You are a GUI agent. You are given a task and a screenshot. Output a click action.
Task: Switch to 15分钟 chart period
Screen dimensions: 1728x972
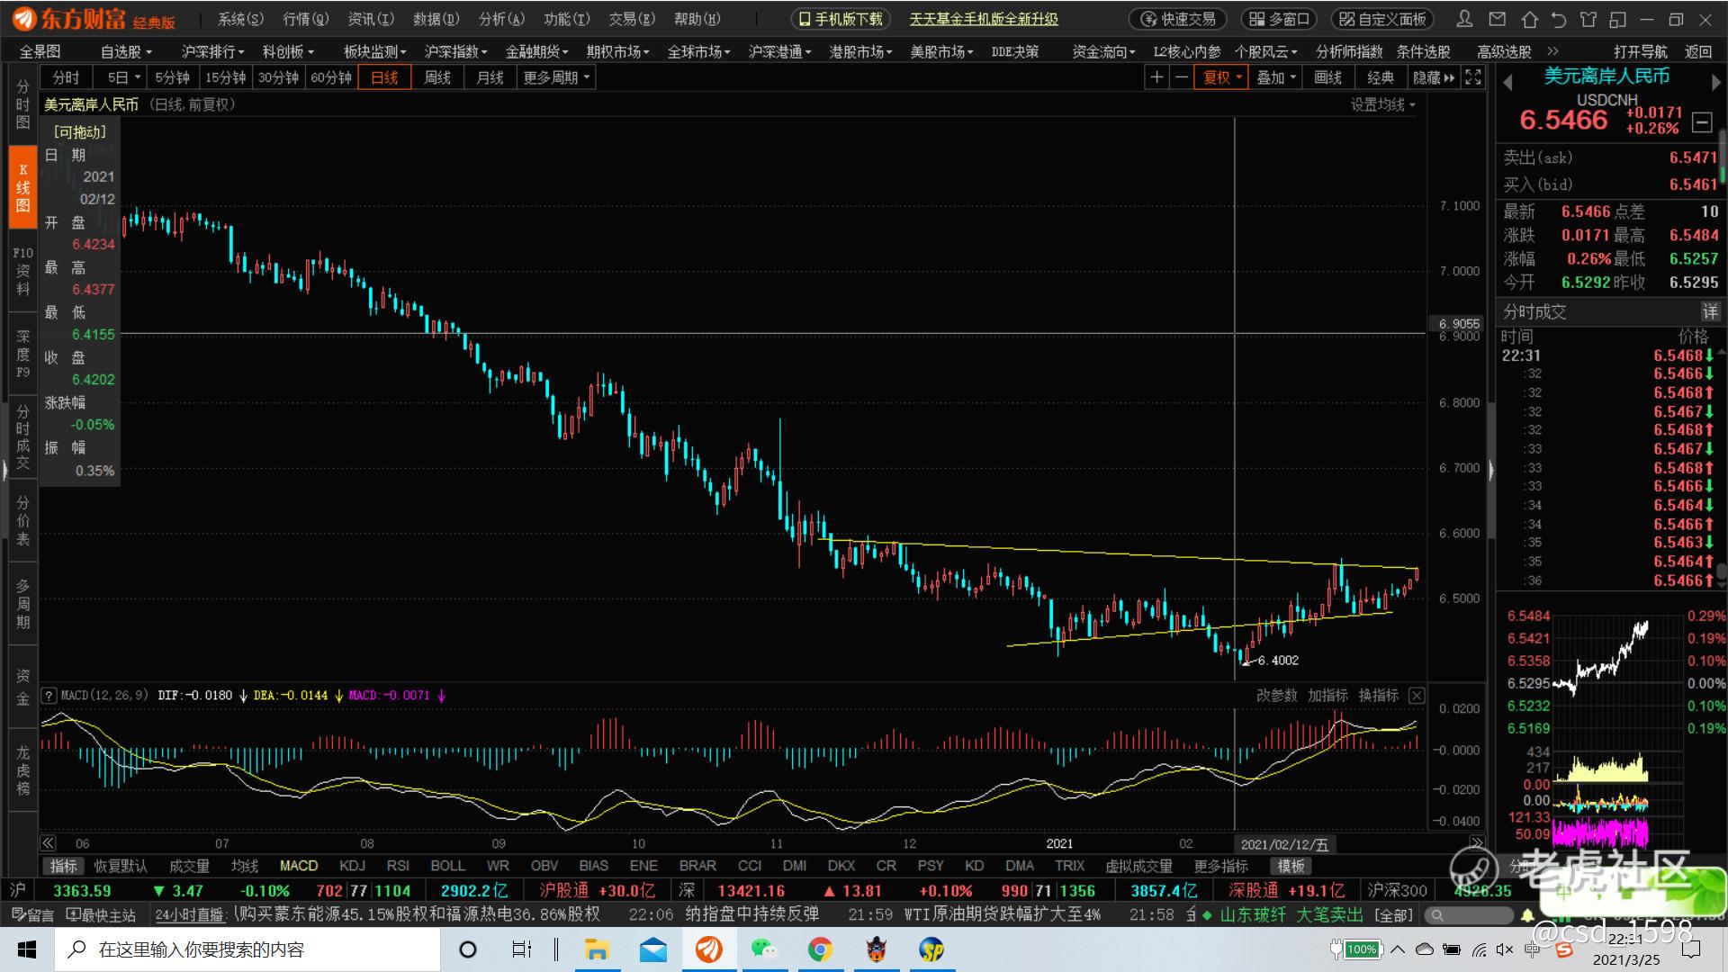coord(225,77)
